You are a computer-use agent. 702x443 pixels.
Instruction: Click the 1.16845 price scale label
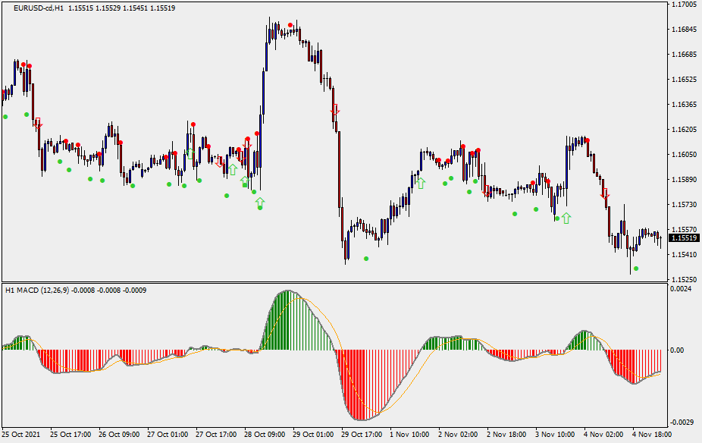[x=684, y=30]
